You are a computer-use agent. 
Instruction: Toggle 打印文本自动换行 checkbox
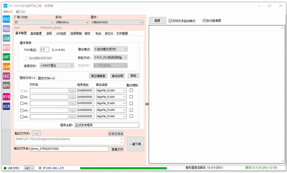[170, 21]
